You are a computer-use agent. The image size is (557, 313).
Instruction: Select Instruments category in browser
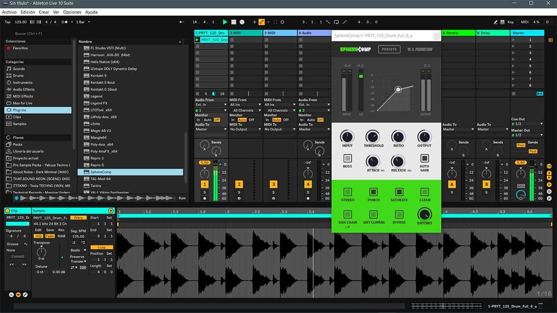38,83
